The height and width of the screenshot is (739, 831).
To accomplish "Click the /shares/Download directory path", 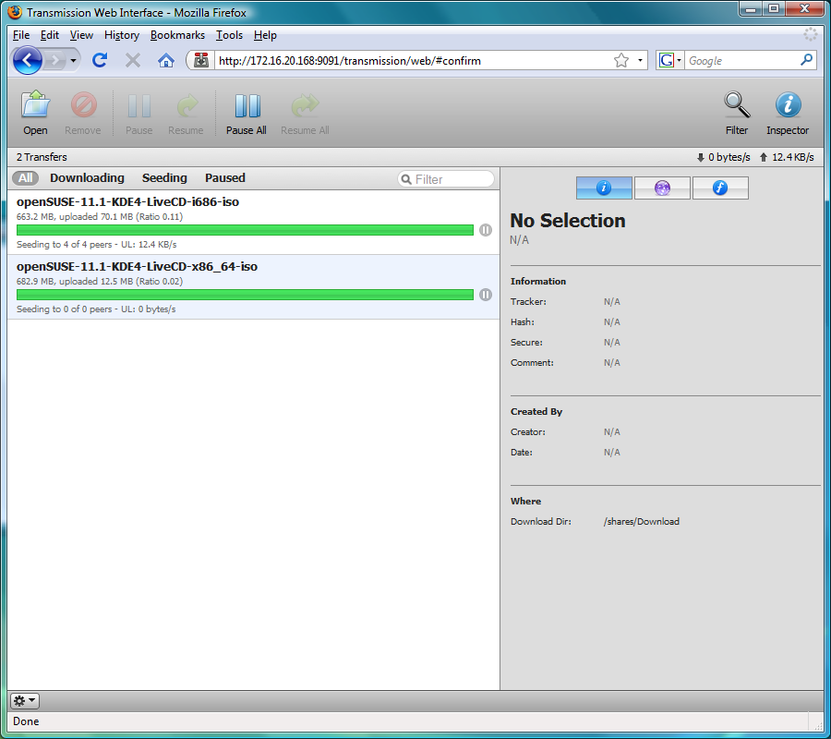I will (642, 522).
